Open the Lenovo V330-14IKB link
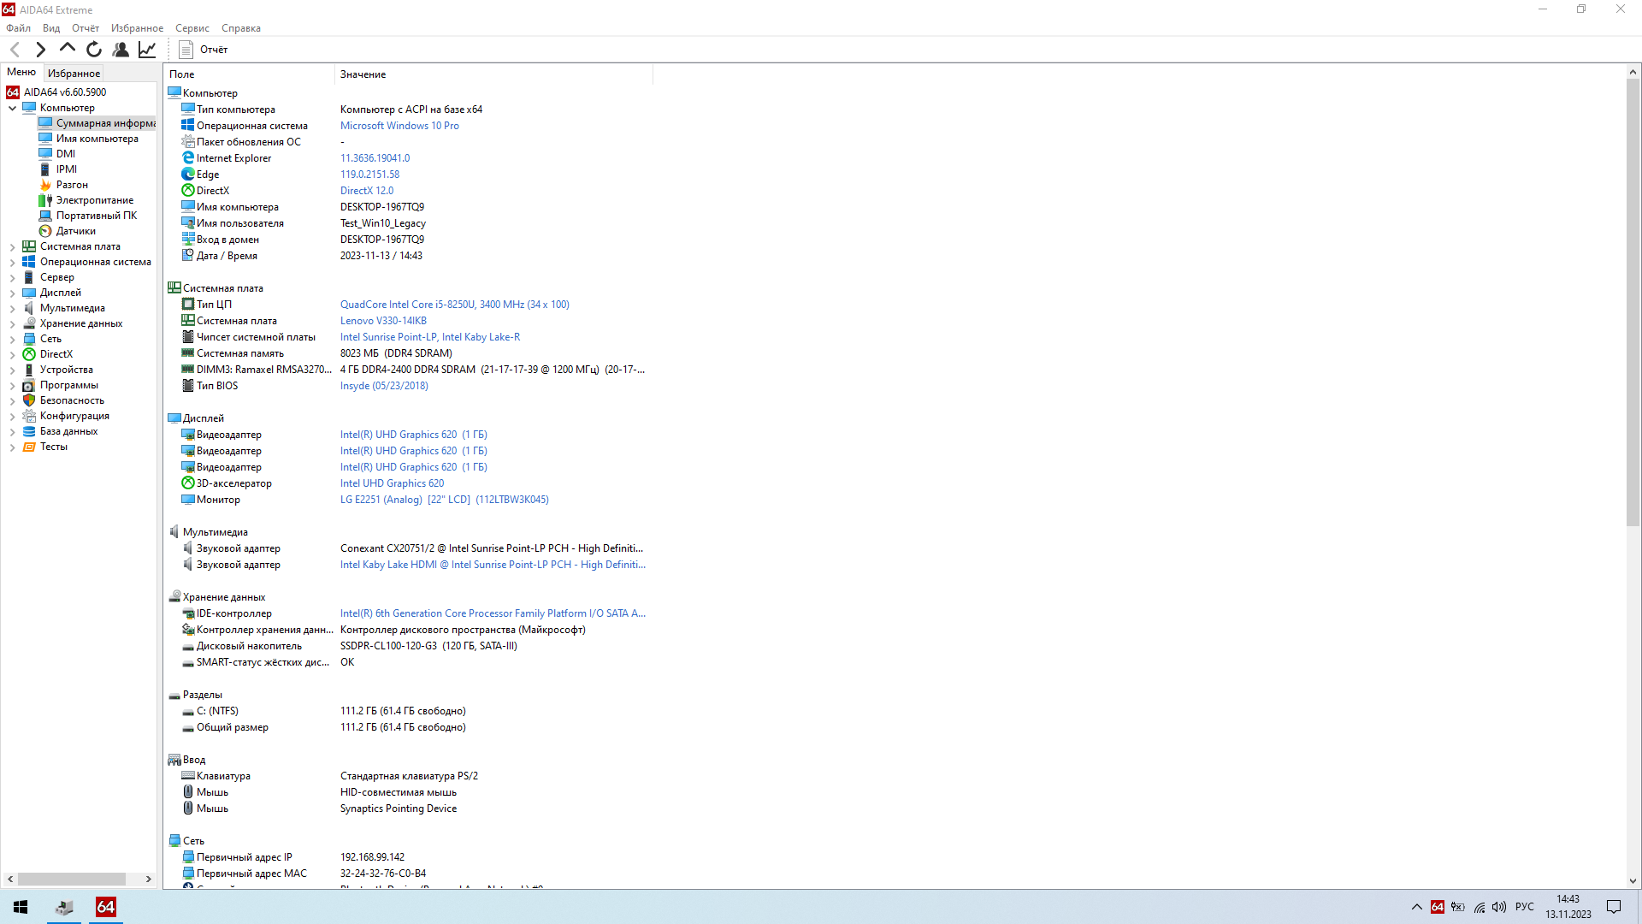Screen dimensions: 1642x924 tap(383, 321)
